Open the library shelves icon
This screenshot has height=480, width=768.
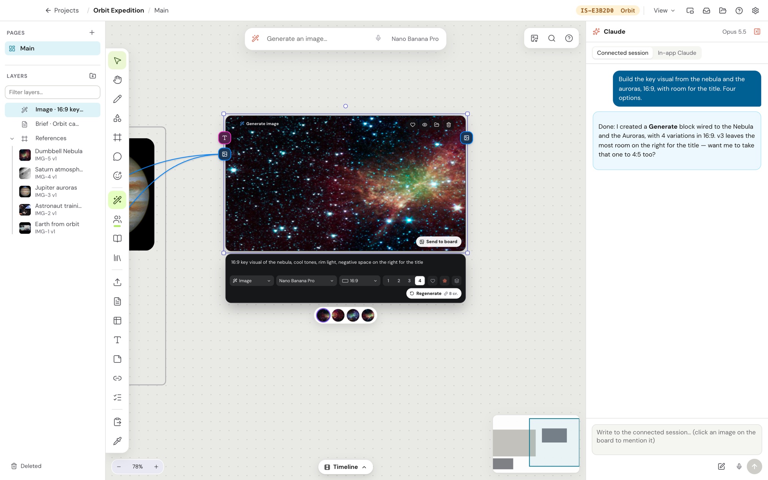pyautogui.click(x=118, y=258)
